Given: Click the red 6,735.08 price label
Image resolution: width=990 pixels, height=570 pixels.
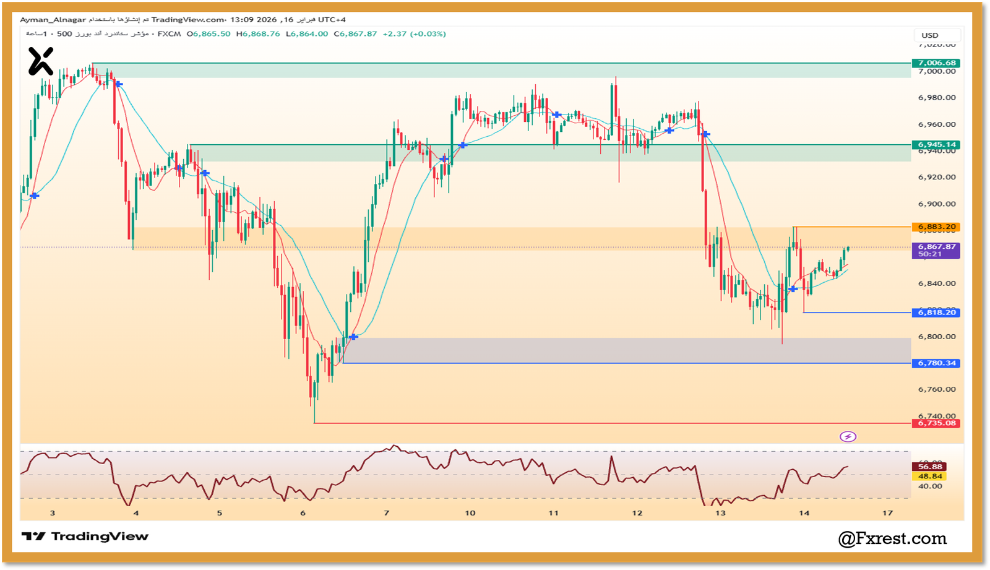Looking at the screenshot, I should [x=936, y=423].
